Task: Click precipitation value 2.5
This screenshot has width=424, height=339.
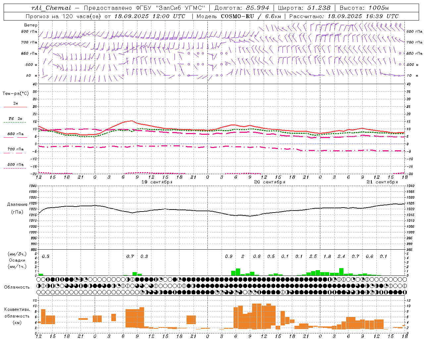Action: [x=313, y=257]
